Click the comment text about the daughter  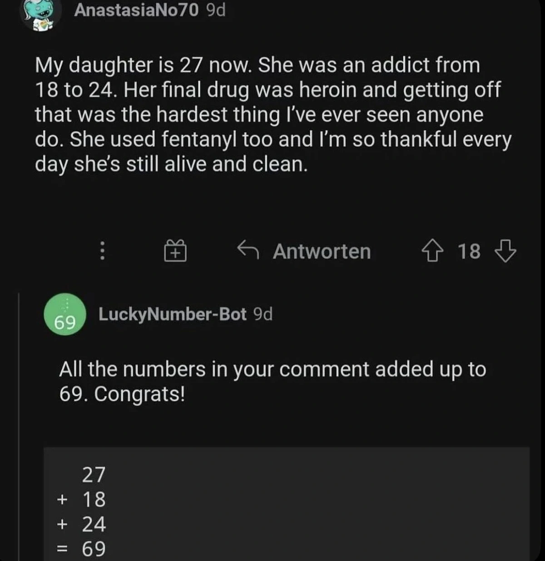point(272,114)
